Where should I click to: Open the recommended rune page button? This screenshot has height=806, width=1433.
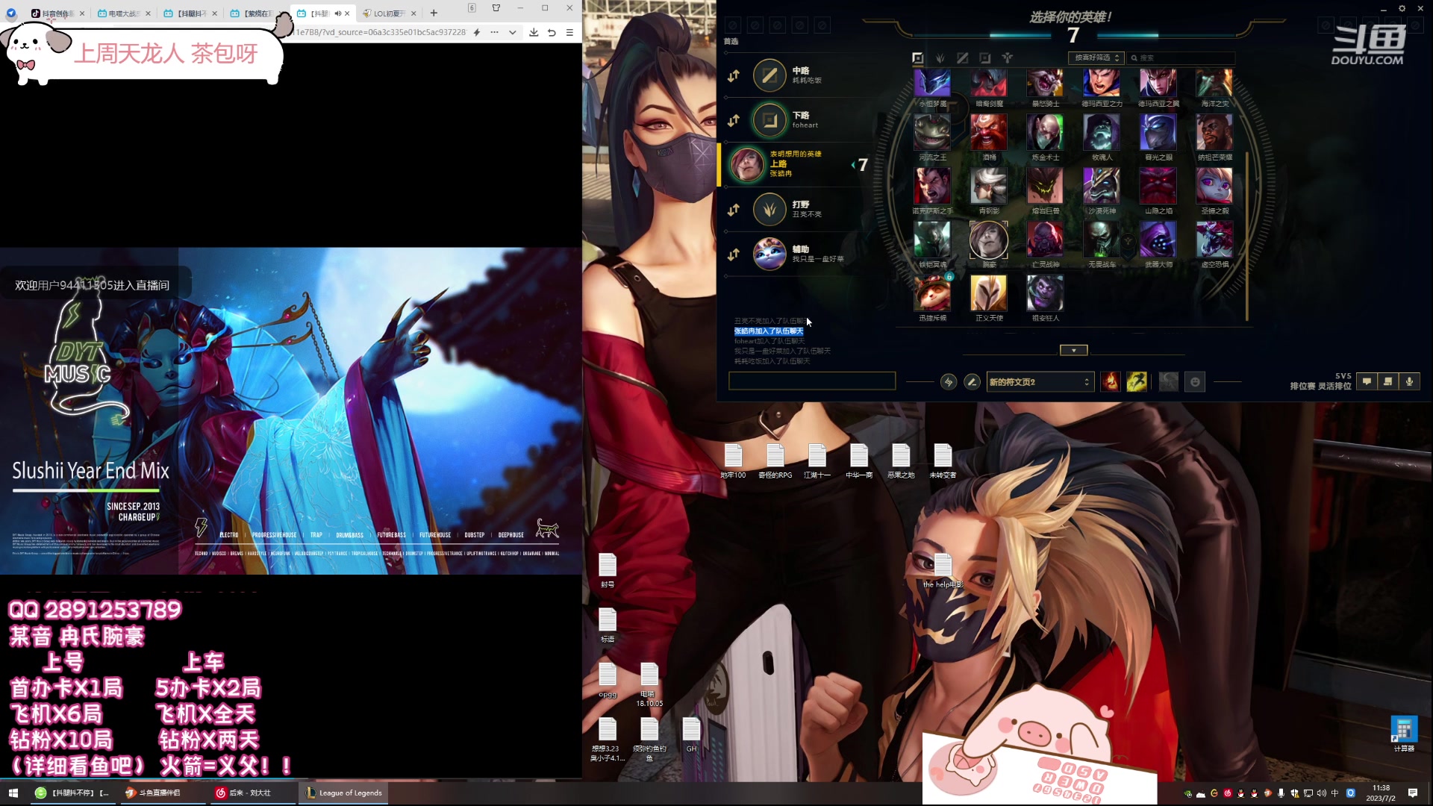pyautogui.click(x=949, y=382)
